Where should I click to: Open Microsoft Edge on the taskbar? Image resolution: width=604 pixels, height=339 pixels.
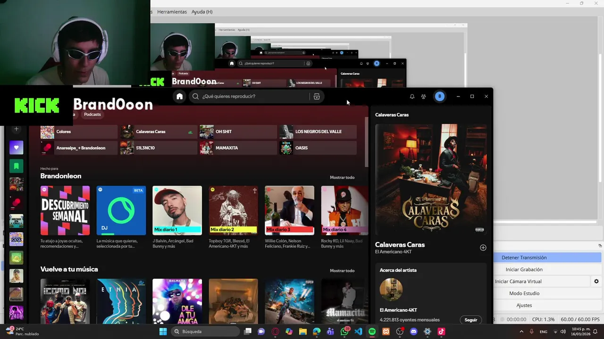click(x=317, y=331)
